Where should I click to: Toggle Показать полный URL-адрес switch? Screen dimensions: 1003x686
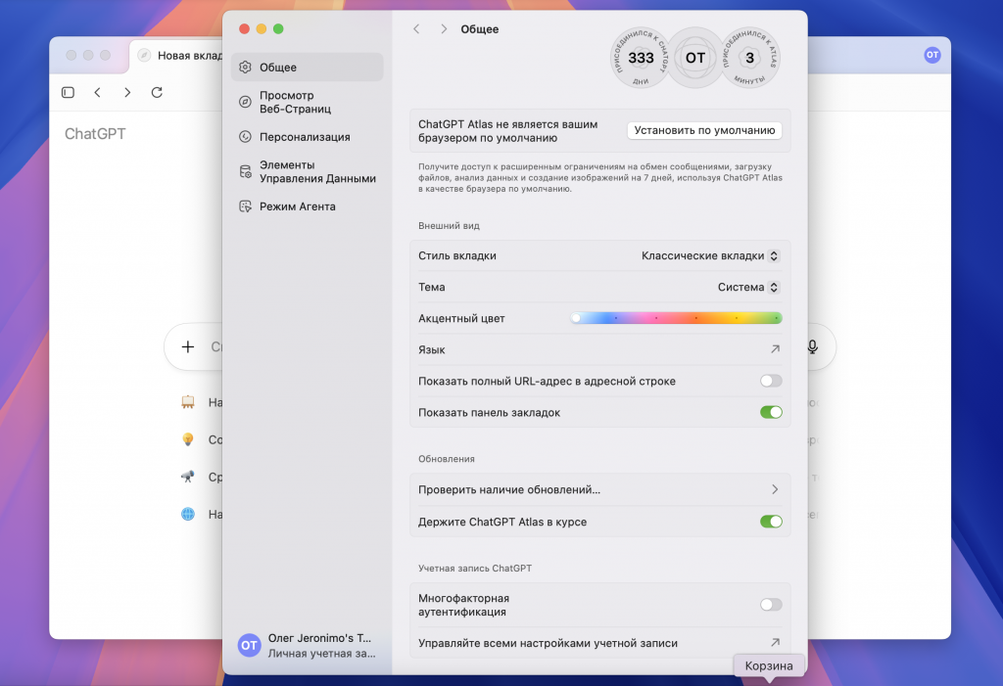point(771,381)
